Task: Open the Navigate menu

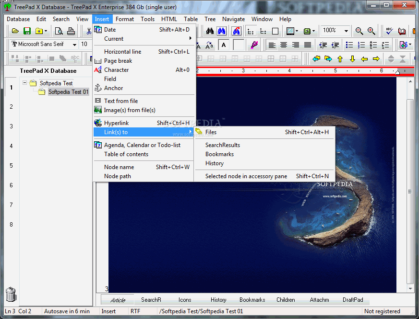Action: (233, 19)
